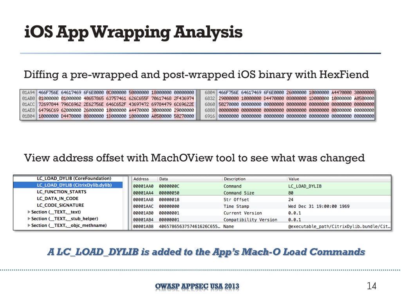
Task: Click the Command description cell
Action: (x=232, y=186)
